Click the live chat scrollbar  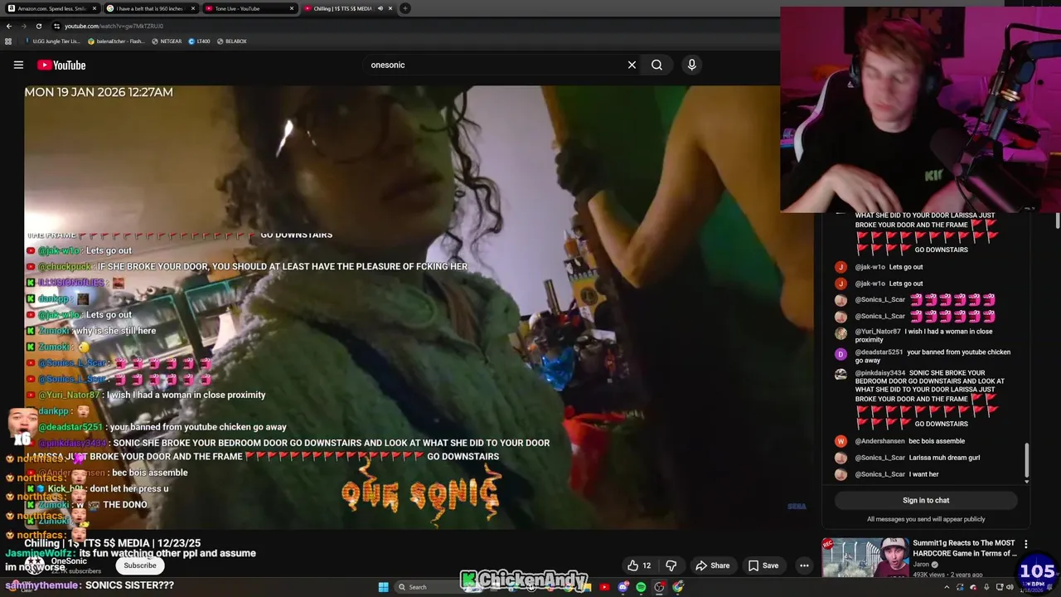[1027, 460]
